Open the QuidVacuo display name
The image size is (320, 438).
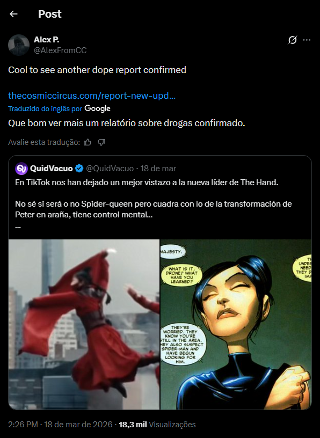pos(51,169)
